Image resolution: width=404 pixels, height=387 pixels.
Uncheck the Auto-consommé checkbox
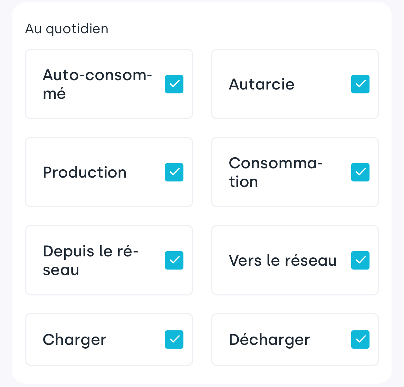[174, 84]
